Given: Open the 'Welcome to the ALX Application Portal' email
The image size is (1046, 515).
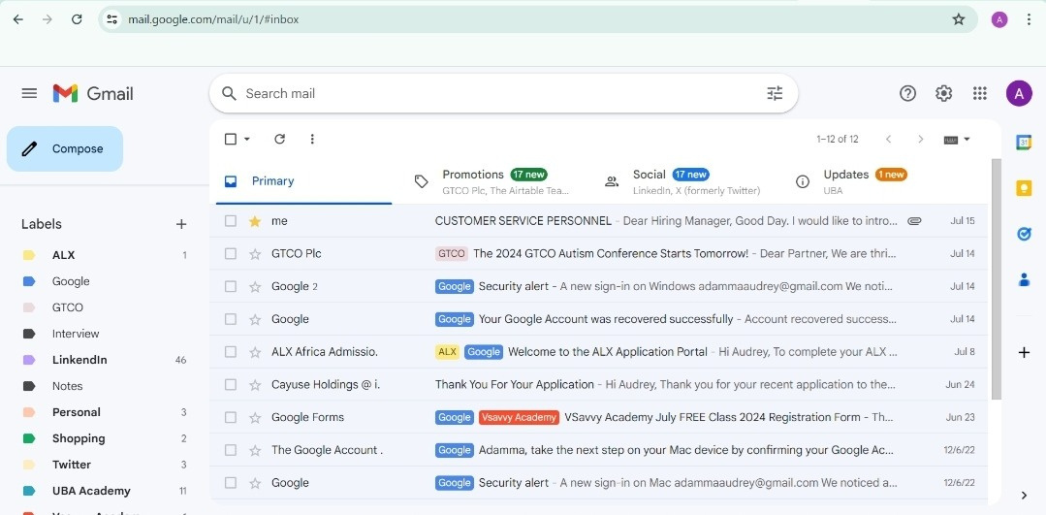Looking at the screenshot, I should point(608,351).
